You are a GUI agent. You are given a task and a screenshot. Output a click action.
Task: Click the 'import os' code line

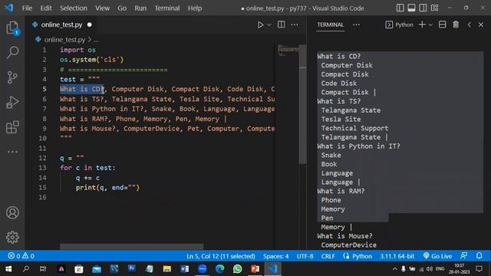click(x=77, y=50)
